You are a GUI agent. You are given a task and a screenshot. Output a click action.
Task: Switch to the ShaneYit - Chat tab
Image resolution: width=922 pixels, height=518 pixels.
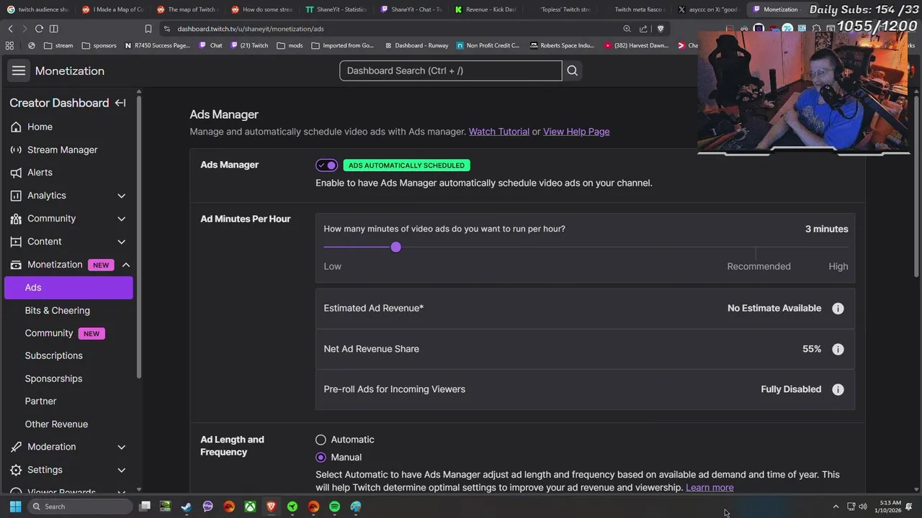[411, 9]
